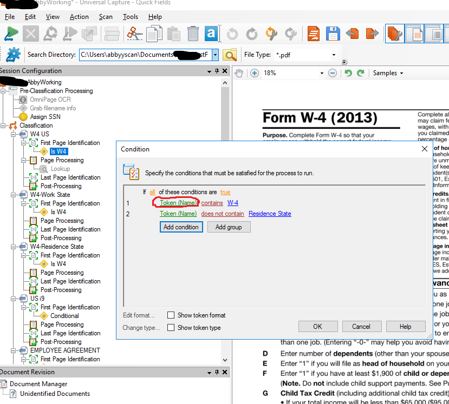The image size is (449, 404).
Task: Click the zoom out minus icon
Action: [x=333, y=73]
